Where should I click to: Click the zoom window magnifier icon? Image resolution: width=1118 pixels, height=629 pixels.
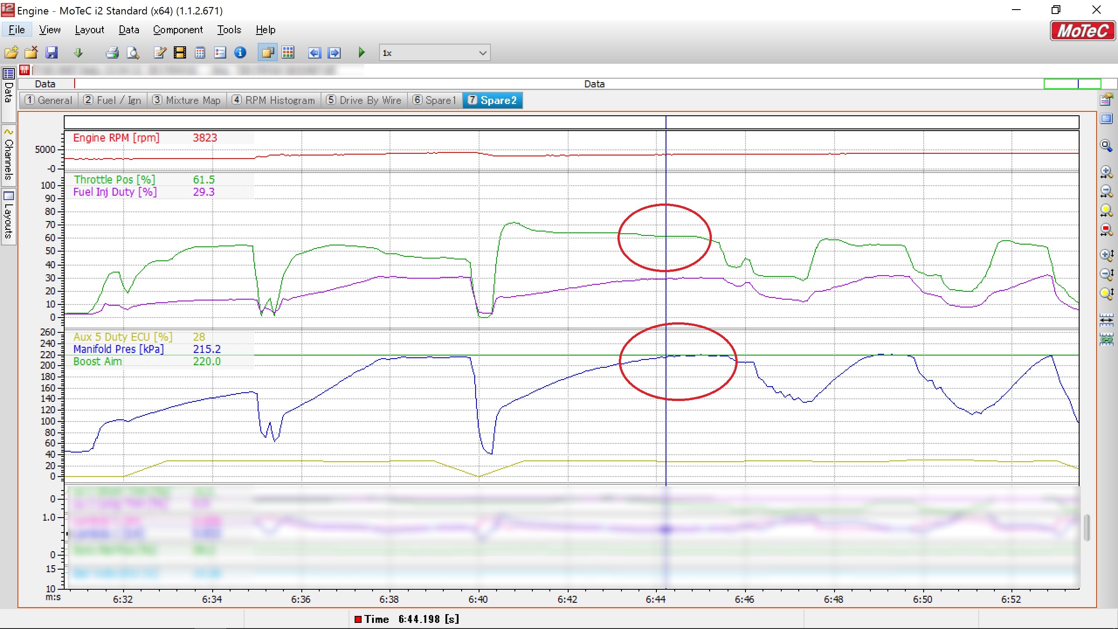tap(1106, 145)
